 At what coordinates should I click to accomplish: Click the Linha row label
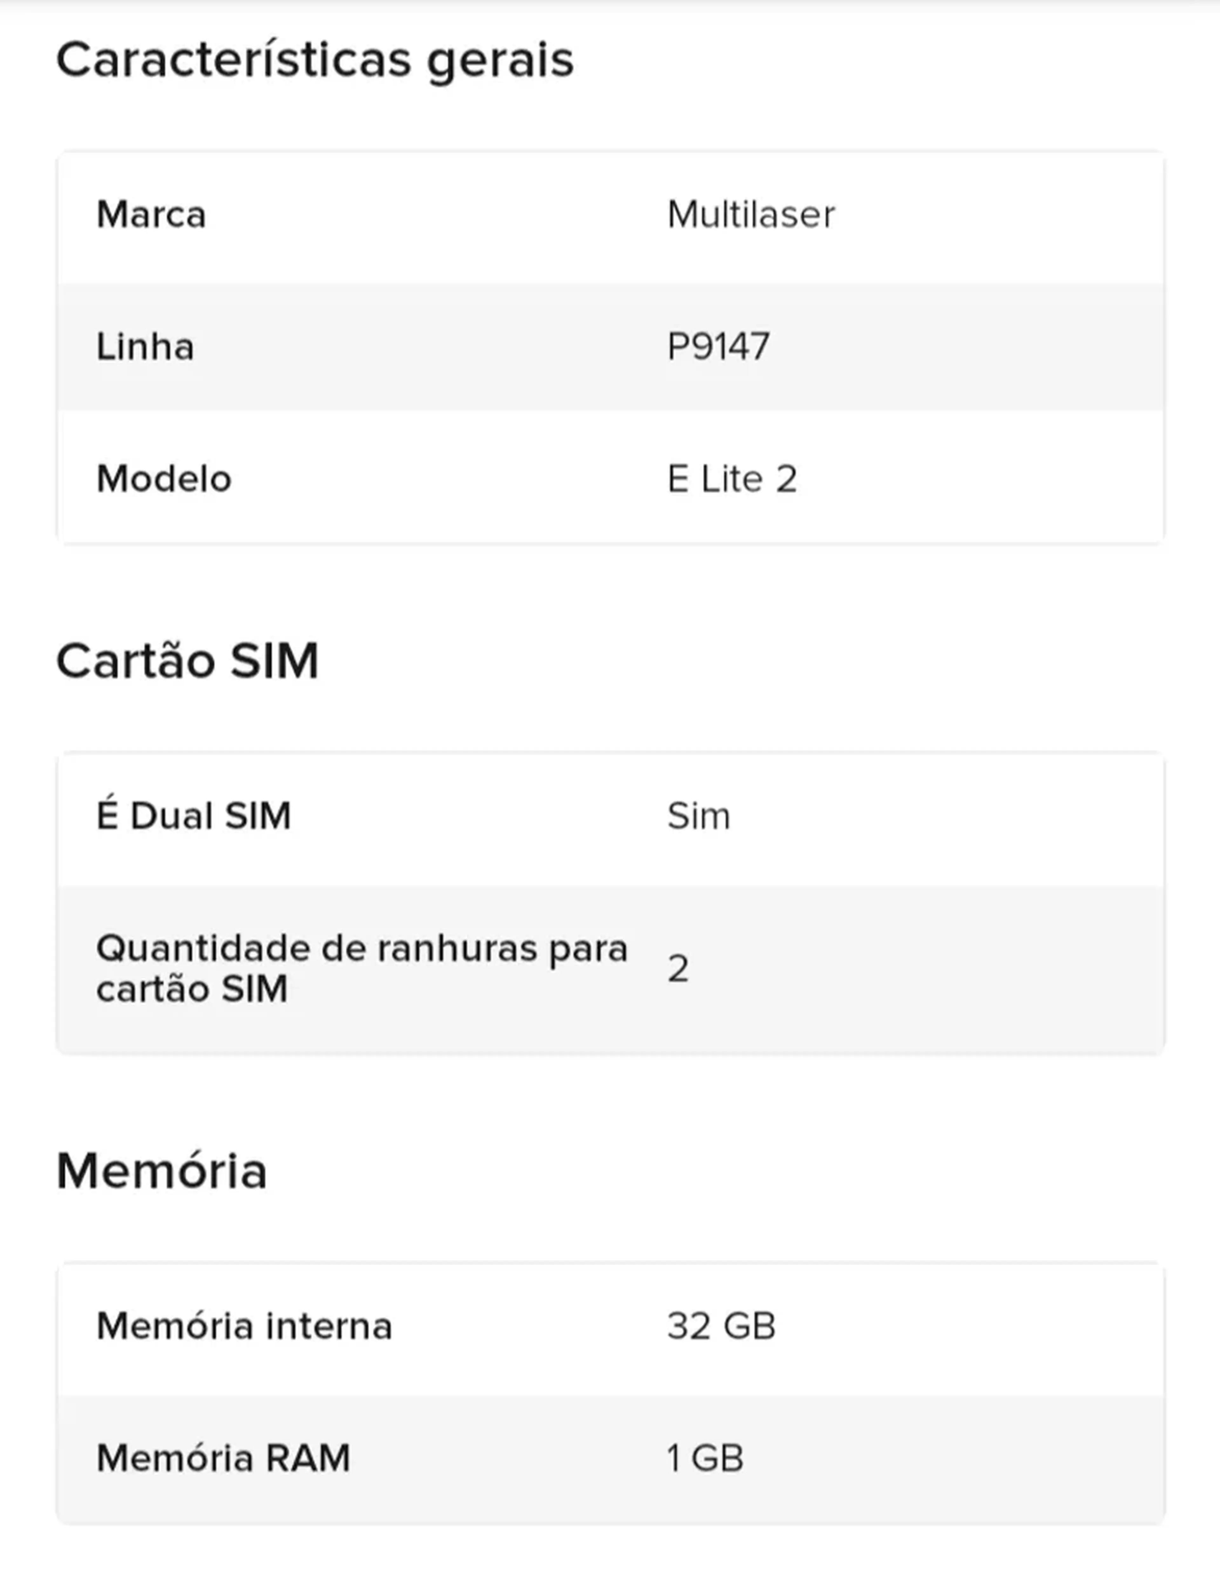pos(145,346)
